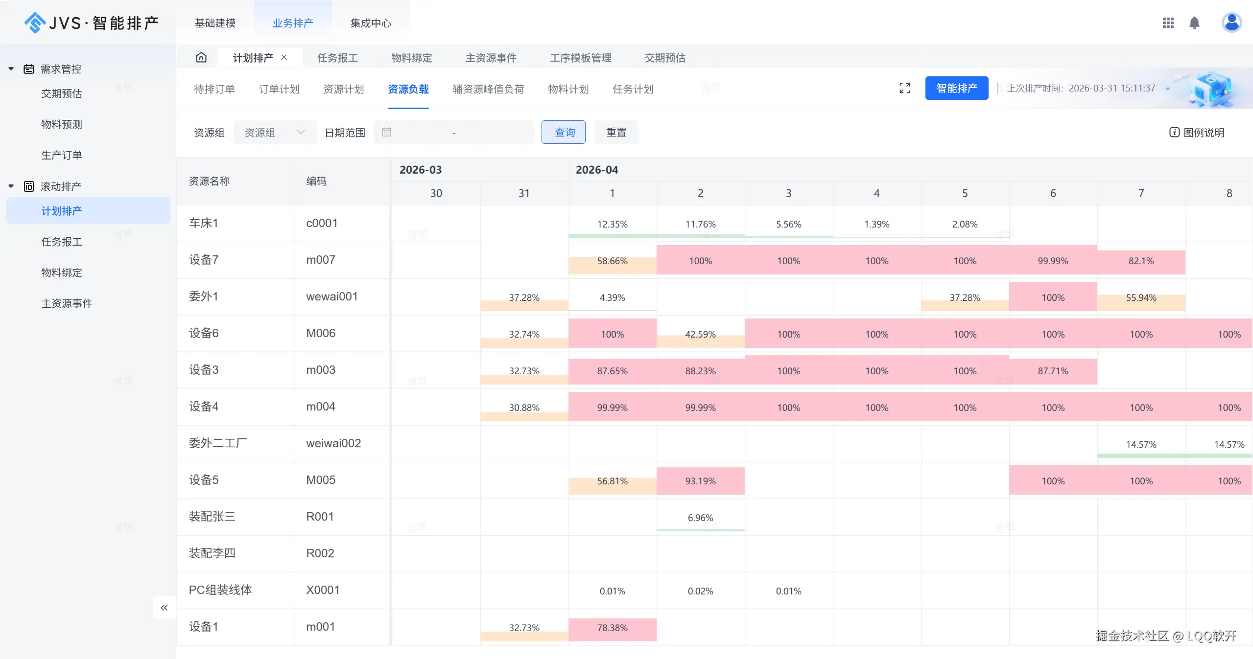Open the 资源组 dropdown

pyautogui.click(x=275, y=132)
